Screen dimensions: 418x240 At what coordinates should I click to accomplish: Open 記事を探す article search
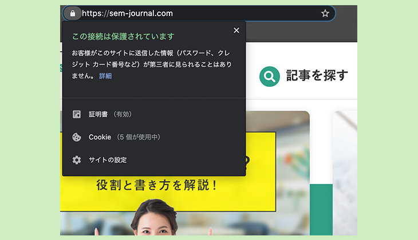coord(317,75)
